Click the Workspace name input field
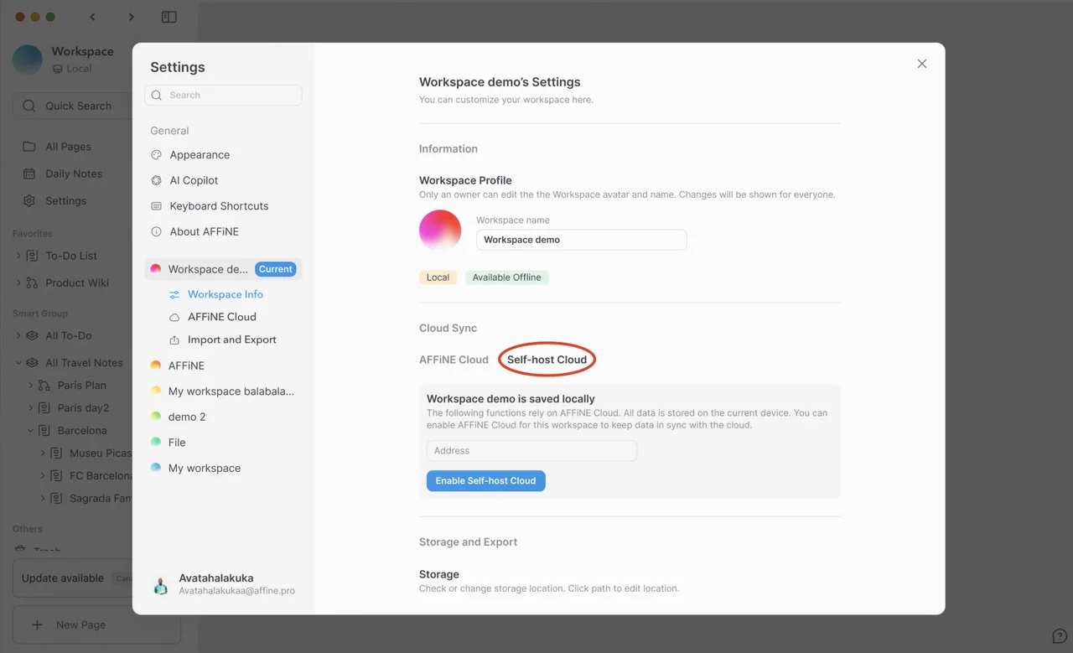Image resolution: width=1073 pixels, height=653 pixels. pyautogui.click(x=582, y=240)
